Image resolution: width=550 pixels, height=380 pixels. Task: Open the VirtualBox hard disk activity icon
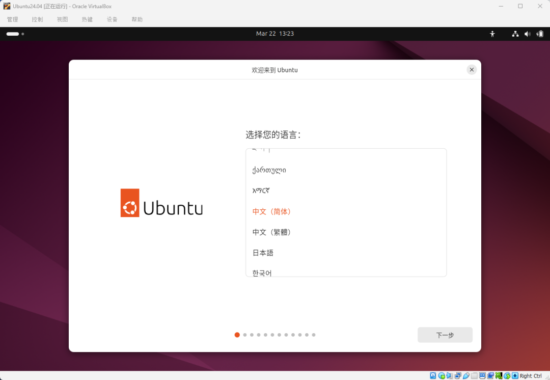tap(432, 376)
